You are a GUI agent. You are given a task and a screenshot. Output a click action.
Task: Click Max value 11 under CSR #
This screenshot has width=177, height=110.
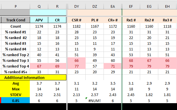pos(77,89)
